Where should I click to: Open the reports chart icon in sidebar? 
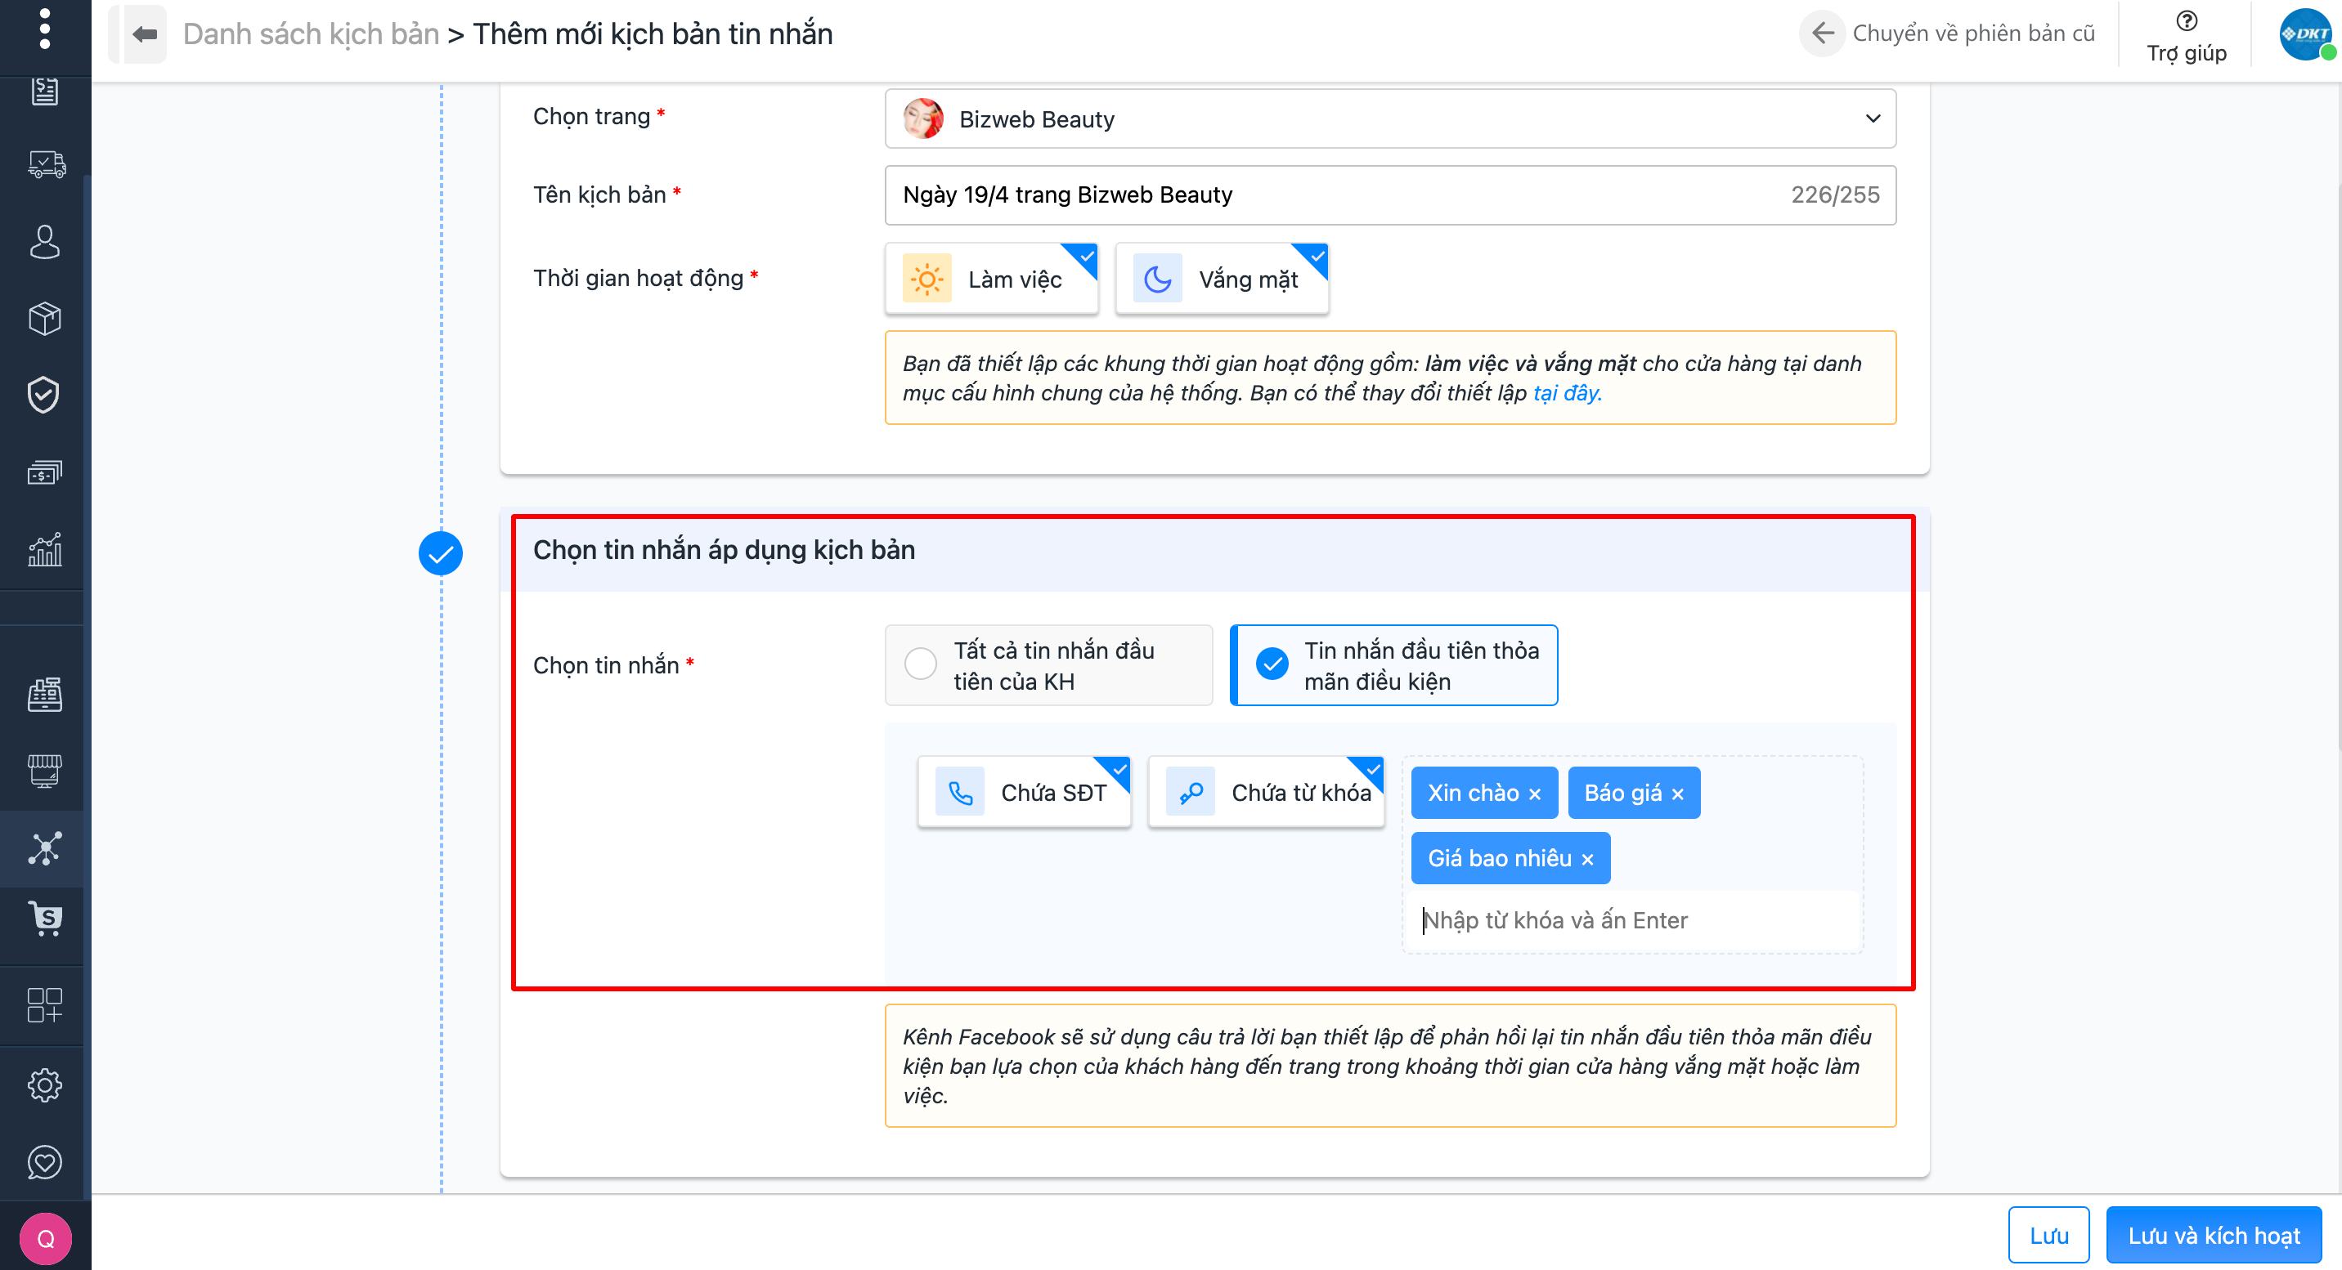pos(43,550)
